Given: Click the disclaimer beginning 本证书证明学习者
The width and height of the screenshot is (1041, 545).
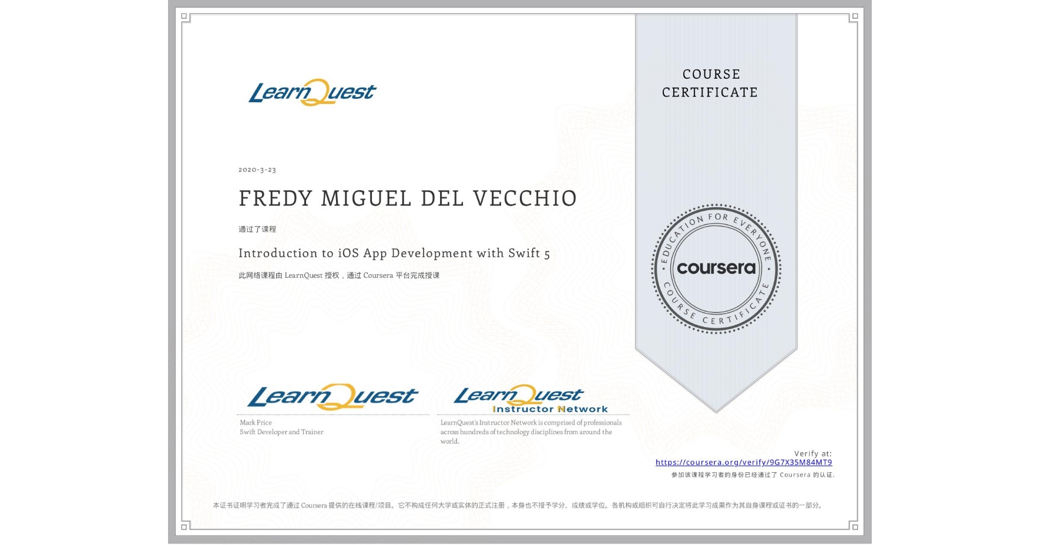Looking at the screenshot, I should point(519,505).
